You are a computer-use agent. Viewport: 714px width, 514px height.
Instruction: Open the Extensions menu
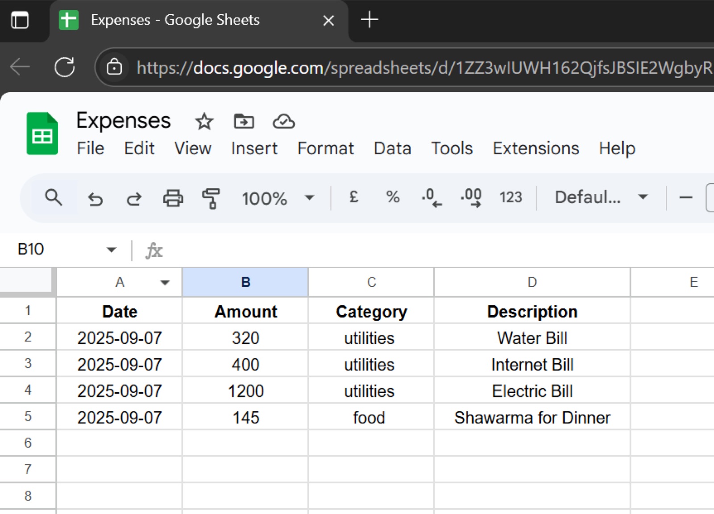click(x=536, y=148)
